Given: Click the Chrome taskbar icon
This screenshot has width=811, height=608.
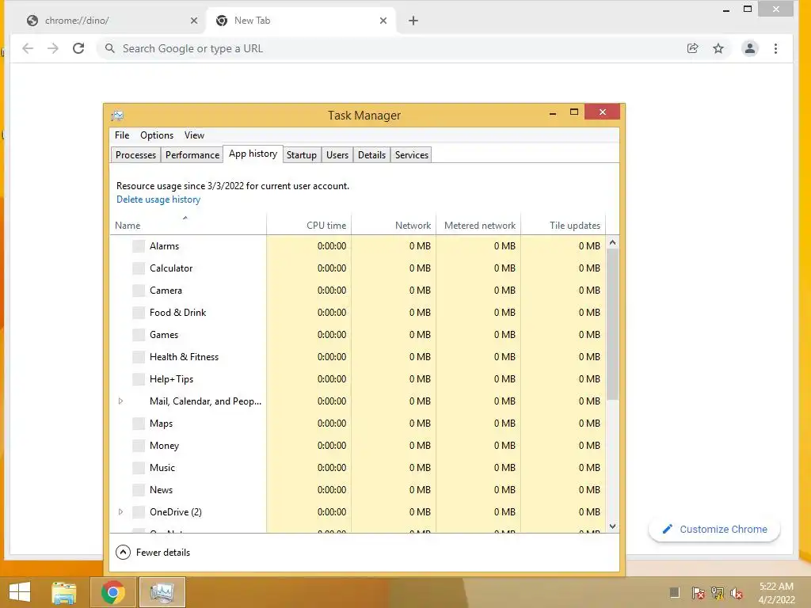Looking at the screenshot, I should (x=112, y=592).
